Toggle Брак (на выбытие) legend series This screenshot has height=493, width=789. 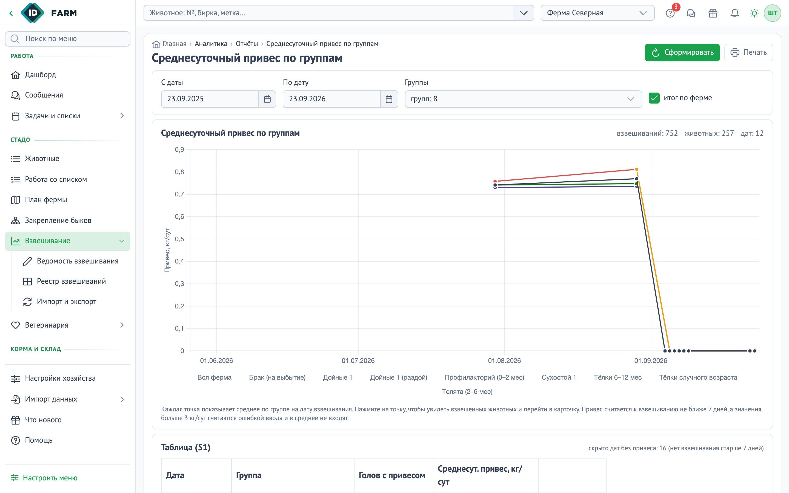point(277,377)
